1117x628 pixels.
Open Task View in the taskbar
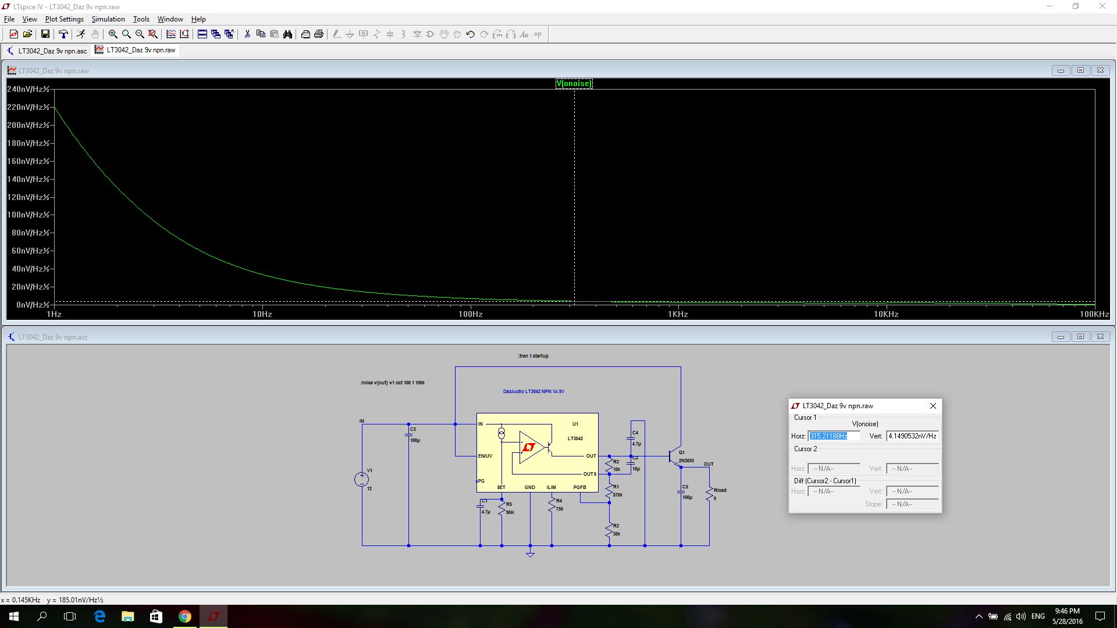pyautogui.click(x=70, y=616)
